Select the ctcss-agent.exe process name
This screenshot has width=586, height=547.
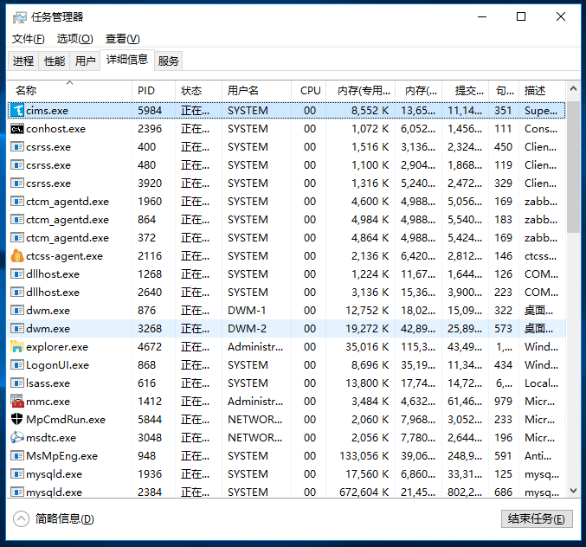tap(64, 256)
